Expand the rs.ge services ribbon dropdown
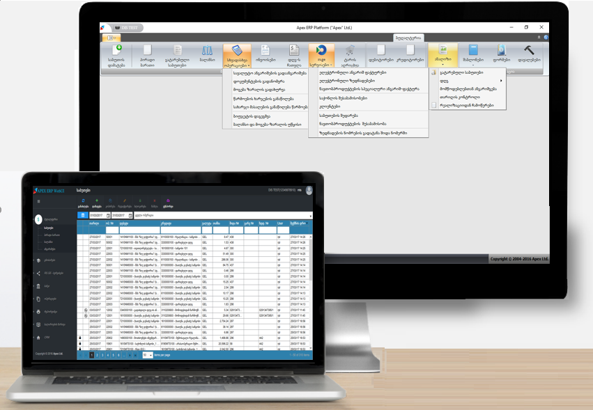 321,56
